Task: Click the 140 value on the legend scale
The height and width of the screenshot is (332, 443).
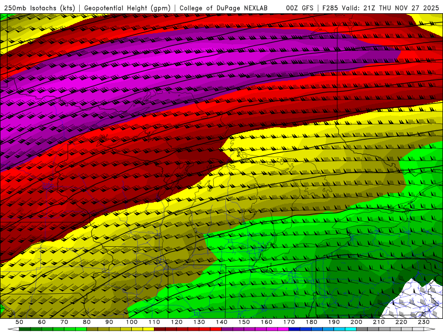Action: click(221, 322)
